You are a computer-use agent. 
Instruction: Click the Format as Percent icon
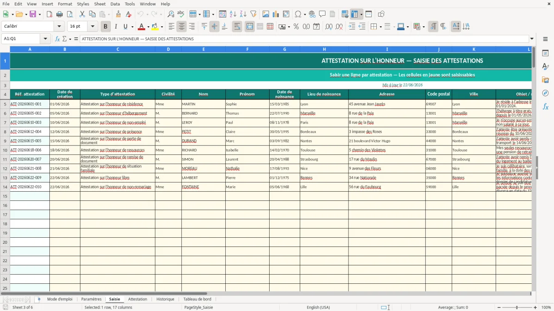click(x=296, y=27)
